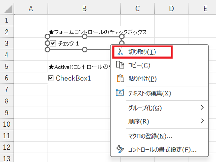This screenshot has height=162, width=216.
Task: Click the Format Control icon
Action: (x=120, y=150)
